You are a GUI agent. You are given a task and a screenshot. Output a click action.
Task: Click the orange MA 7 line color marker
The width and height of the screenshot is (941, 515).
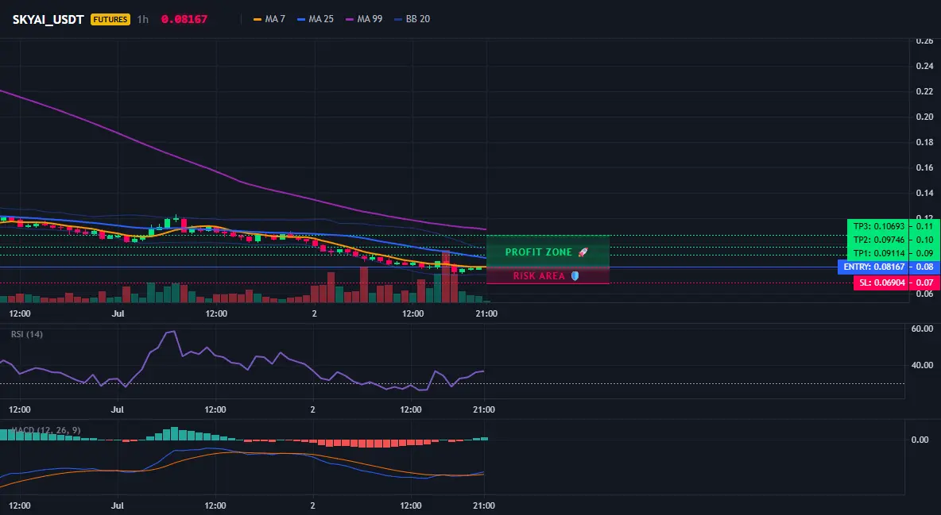point(258,19)
